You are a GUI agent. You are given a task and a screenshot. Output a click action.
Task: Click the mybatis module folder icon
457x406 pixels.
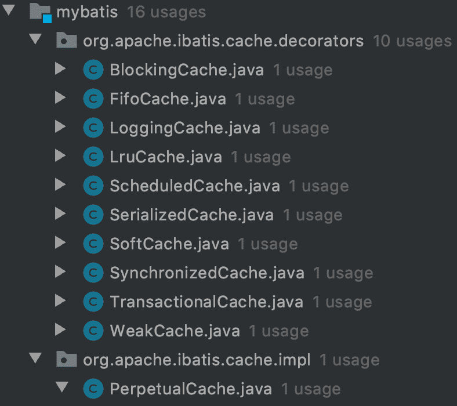tap(41, 13)
